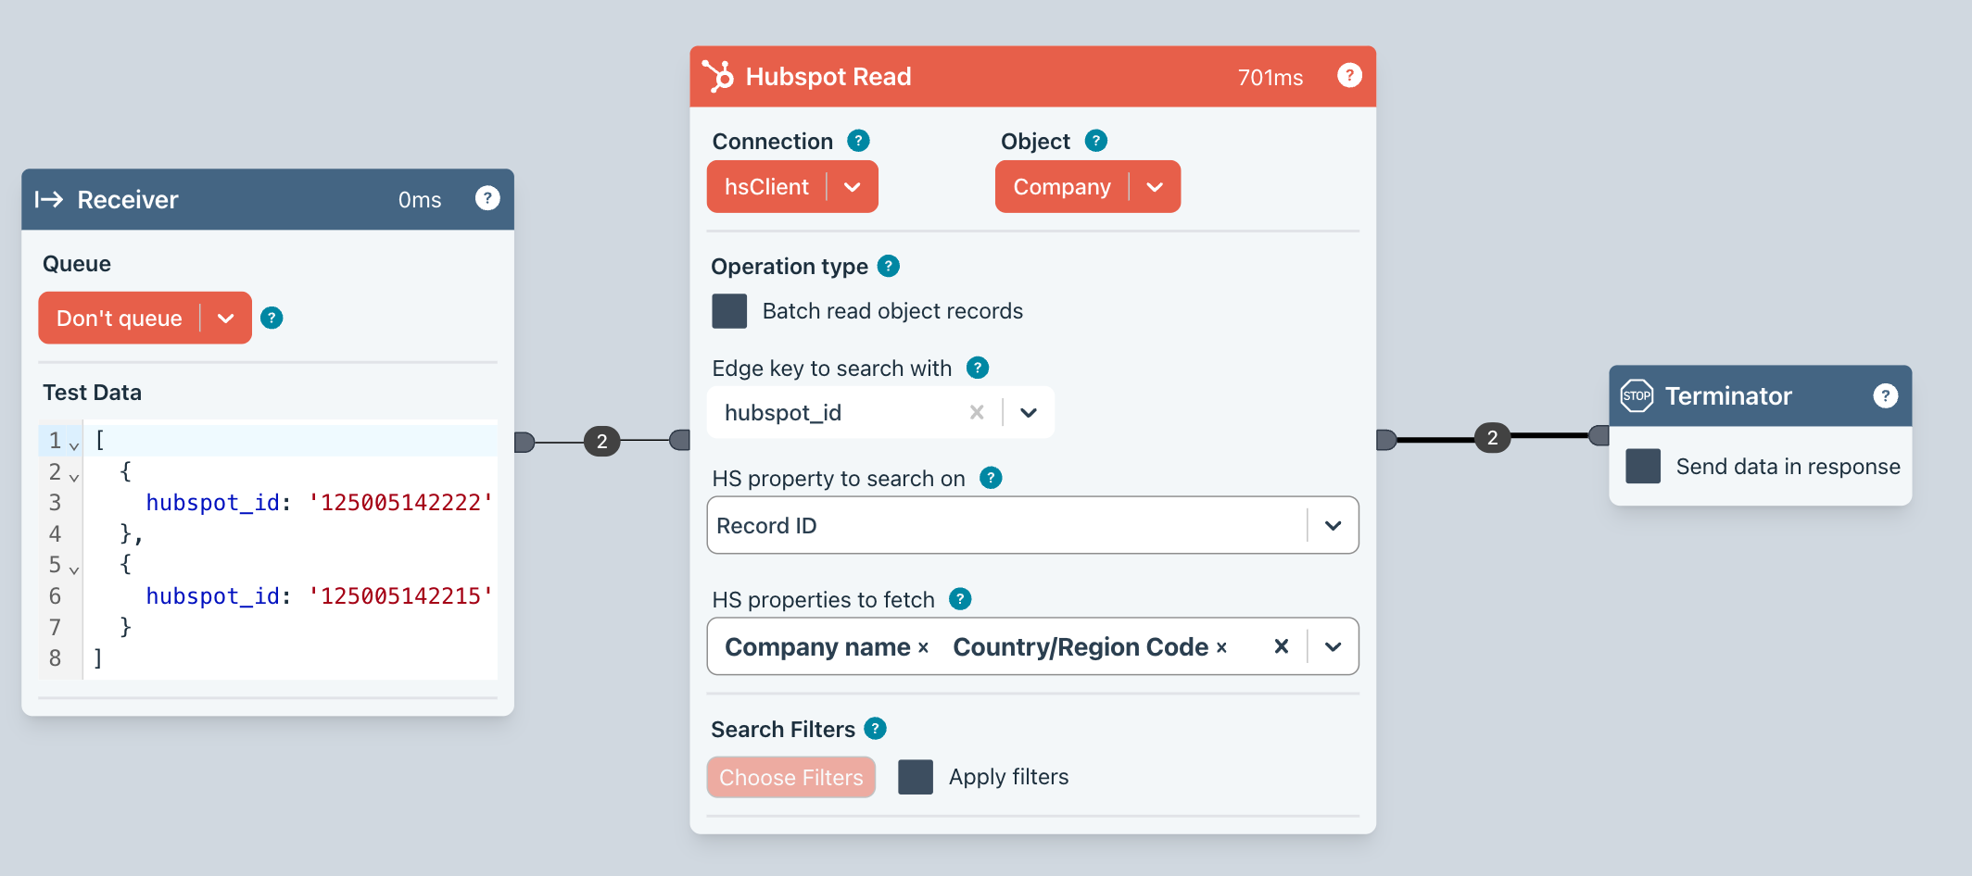The width and height of the screenshot is (1972, 876).
Task: Open the hsClient connection dropdown
Action: (x=792, y=187)
